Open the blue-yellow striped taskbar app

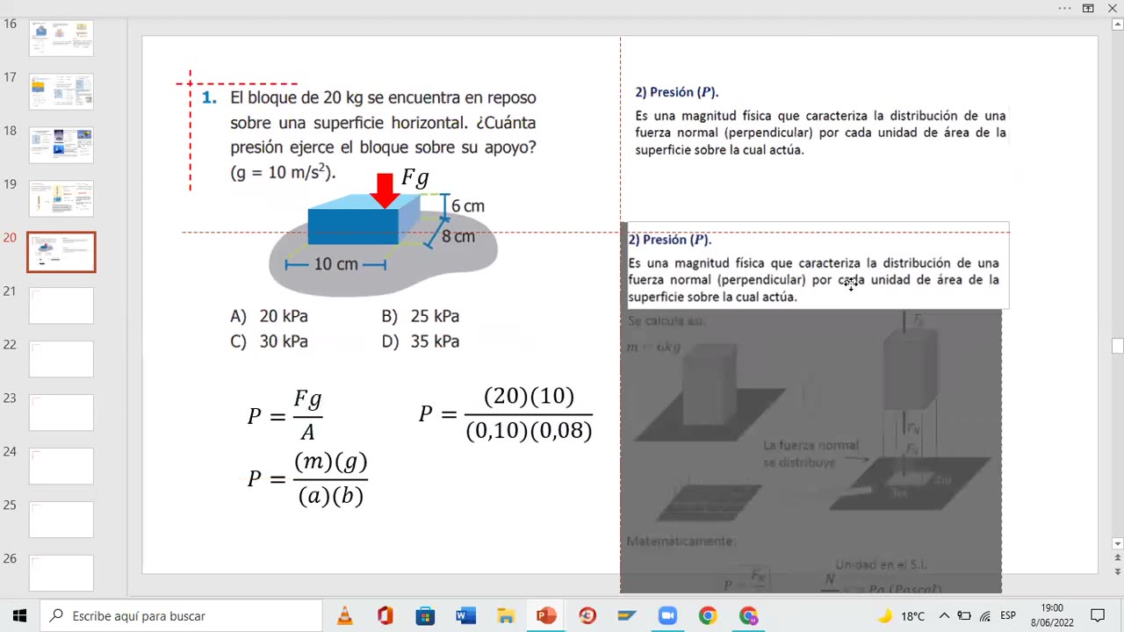tap(627, 615)
